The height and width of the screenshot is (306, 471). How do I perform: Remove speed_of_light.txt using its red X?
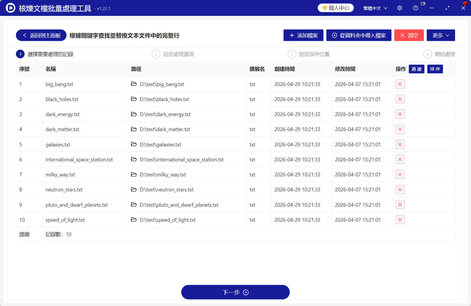coord(400,220)
